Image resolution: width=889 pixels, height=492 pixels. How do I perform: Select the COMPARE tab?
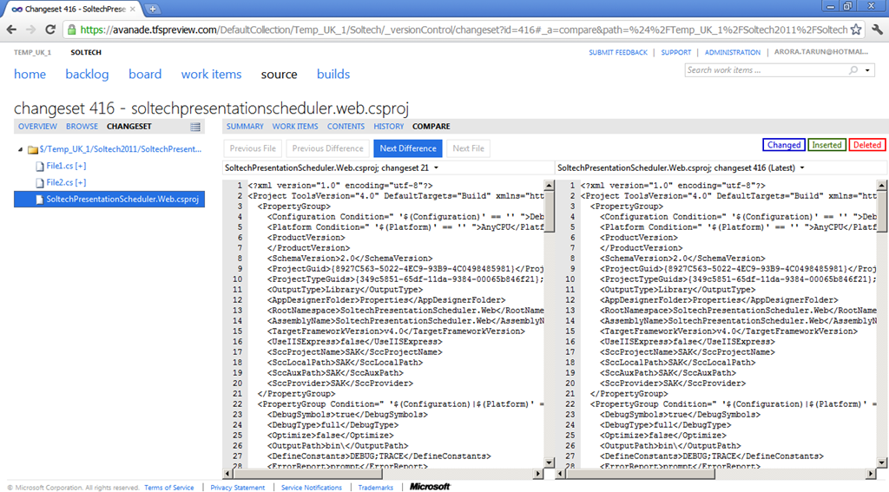point(431,127)
